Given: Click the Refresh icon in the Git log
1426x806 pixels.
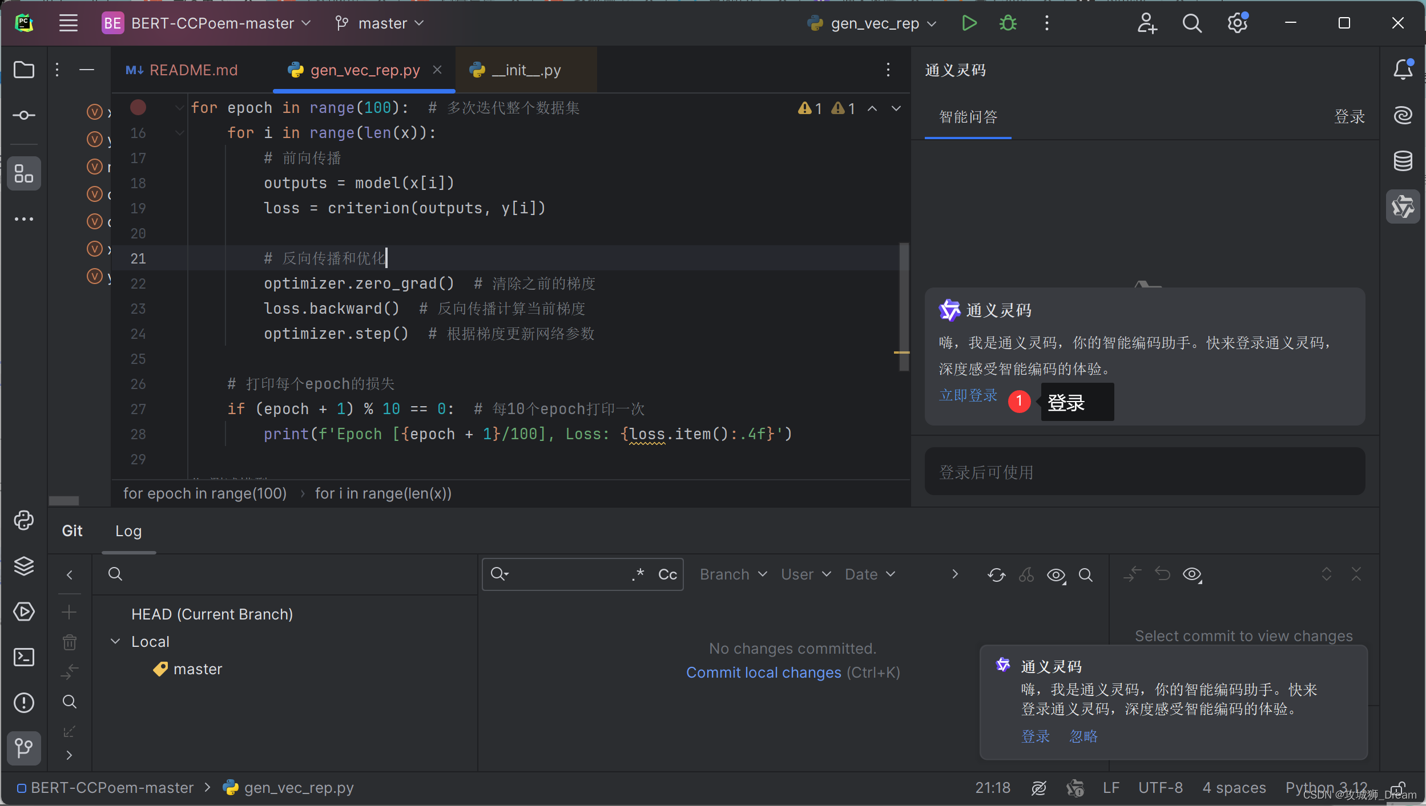Looking at the screenshot, I should [x=996, y=574].
